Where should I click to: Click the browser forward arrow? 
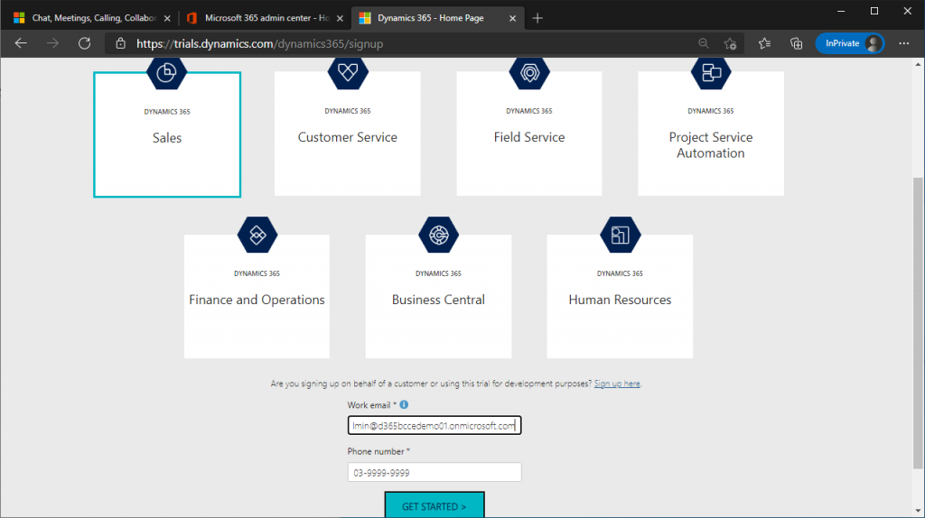coord(52,43)
